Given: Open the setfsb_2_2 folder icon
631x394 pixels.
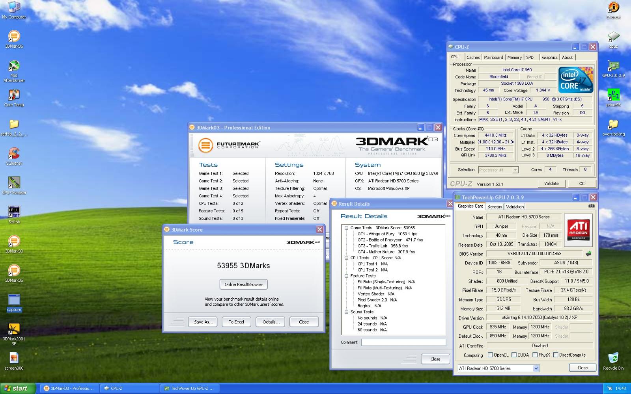Looking at the screenshot, I should (x=14, y=127).
